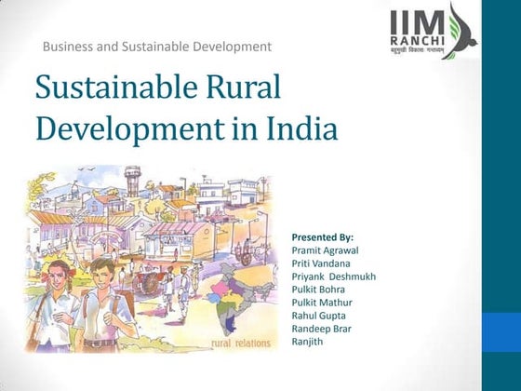521x391 pixels.
Task: Select the name Priti Vandana
Action: [321, 263]
